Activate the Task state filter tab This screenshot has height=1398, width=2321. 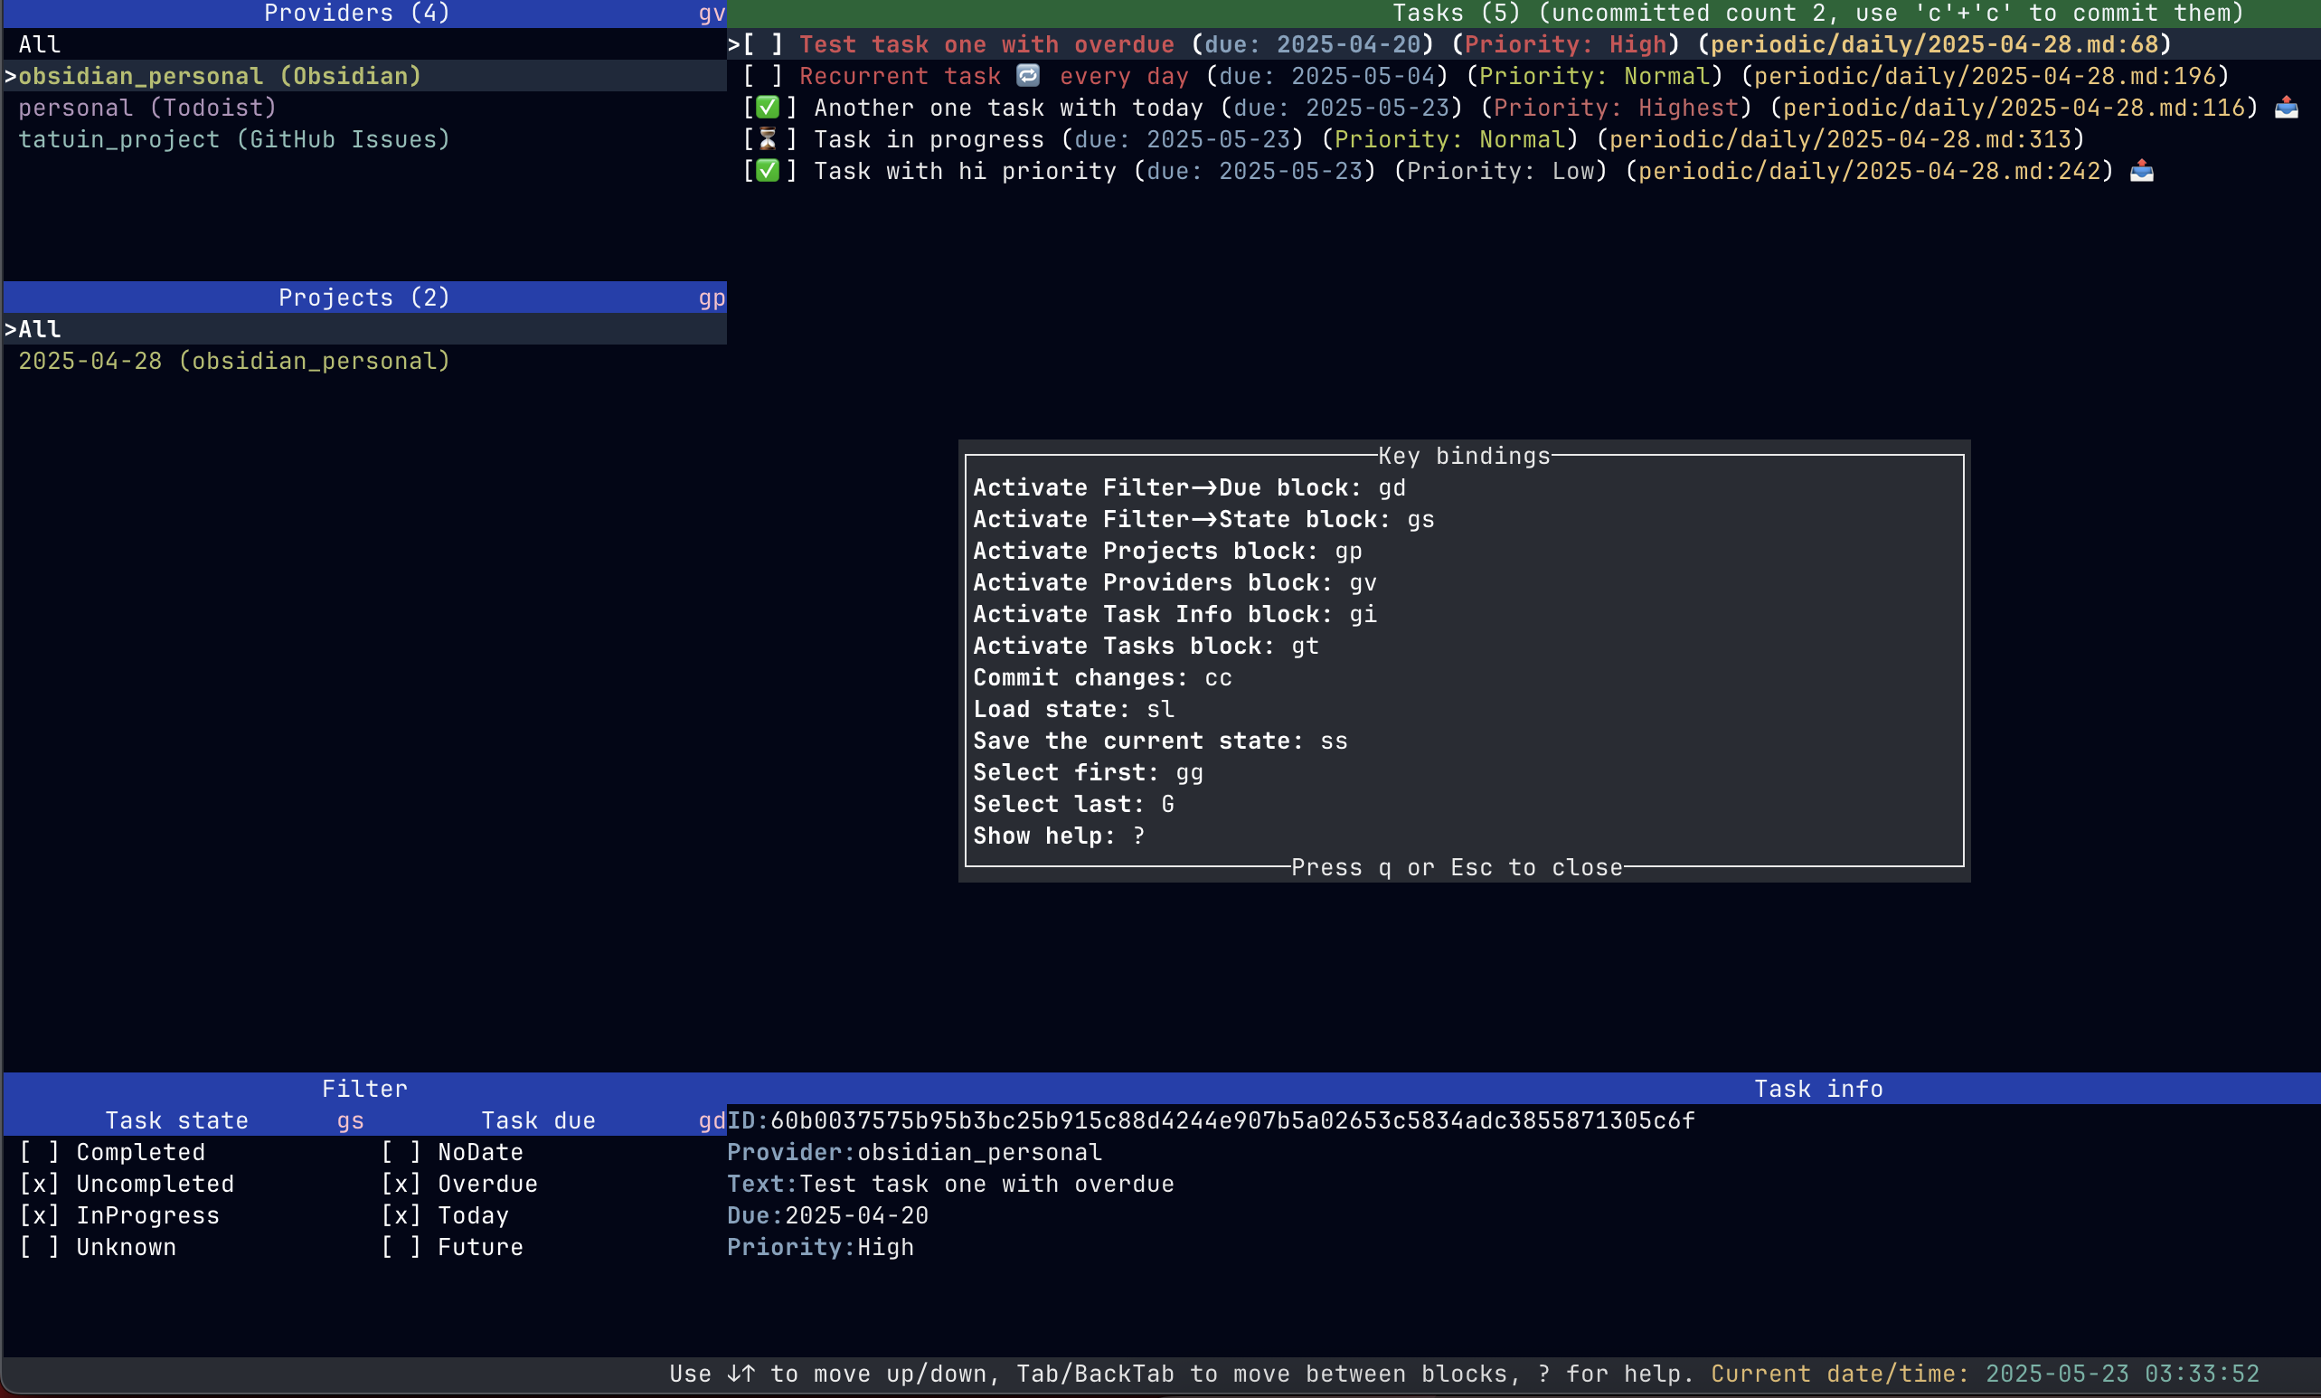click(x=177, y=1120)
